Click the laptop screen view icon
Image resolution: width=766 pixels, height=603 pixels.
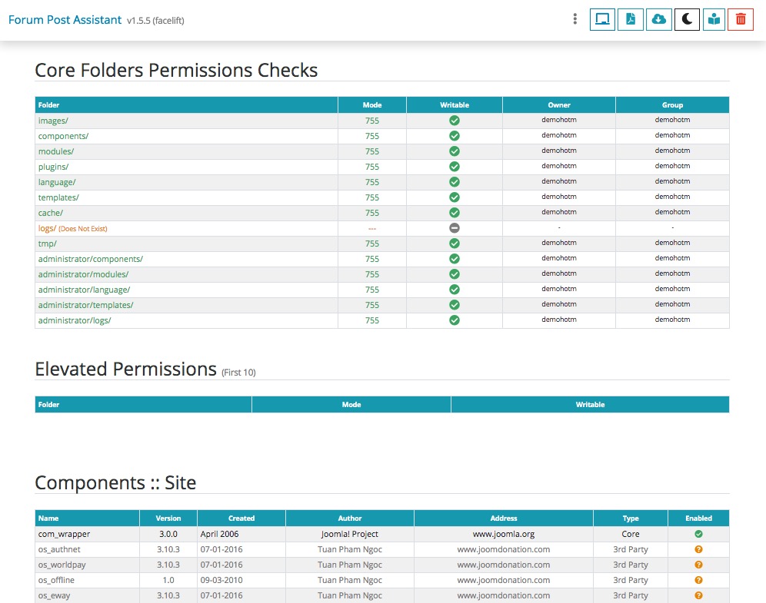(x=602, y=19)
